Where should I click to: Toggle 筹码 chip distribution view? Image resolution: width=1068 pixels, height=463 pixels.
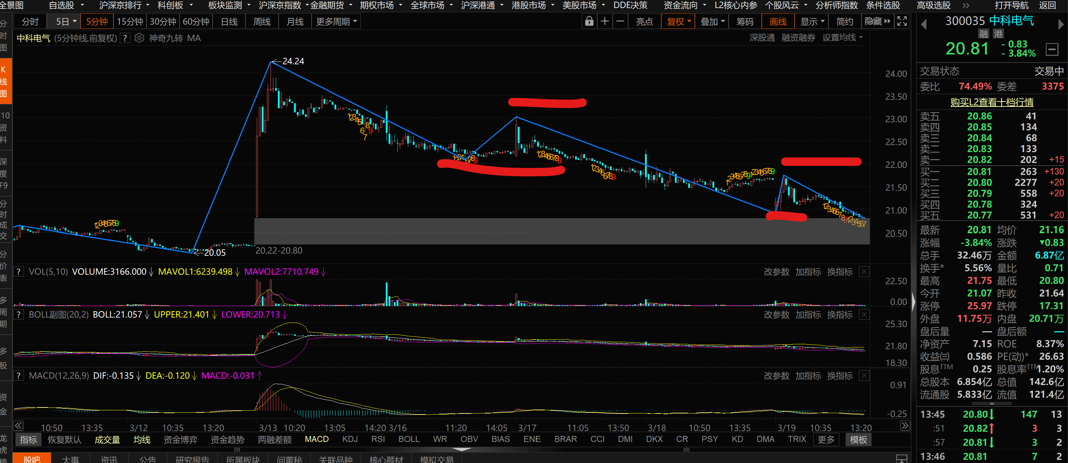(x=745, y=21)
